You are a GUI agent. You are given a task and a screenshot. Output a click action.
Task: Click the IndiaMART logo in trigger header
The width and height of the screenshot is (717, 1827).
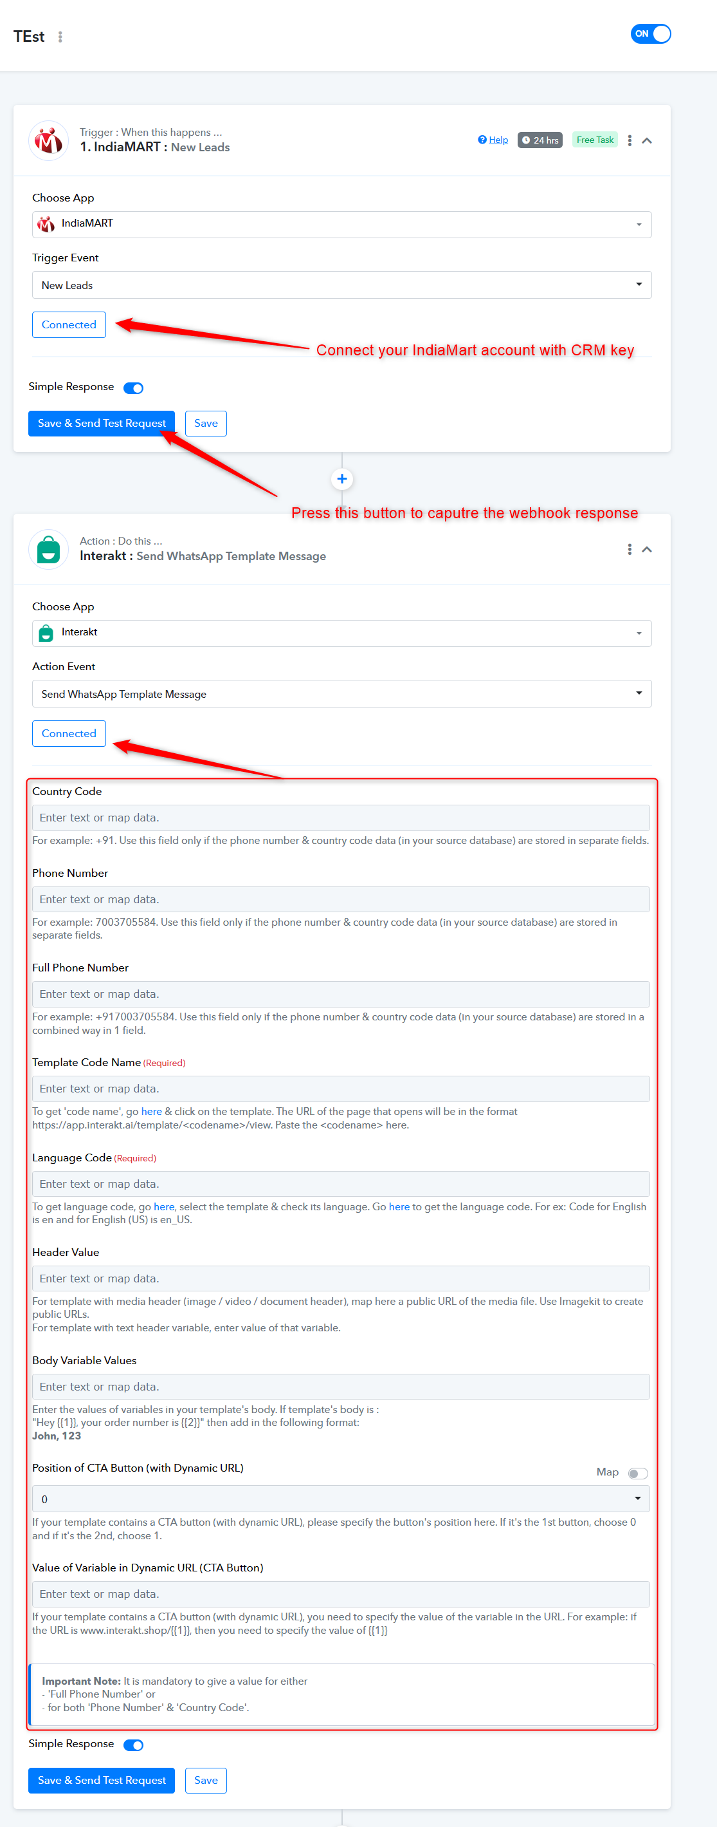[x=48, y=140]
